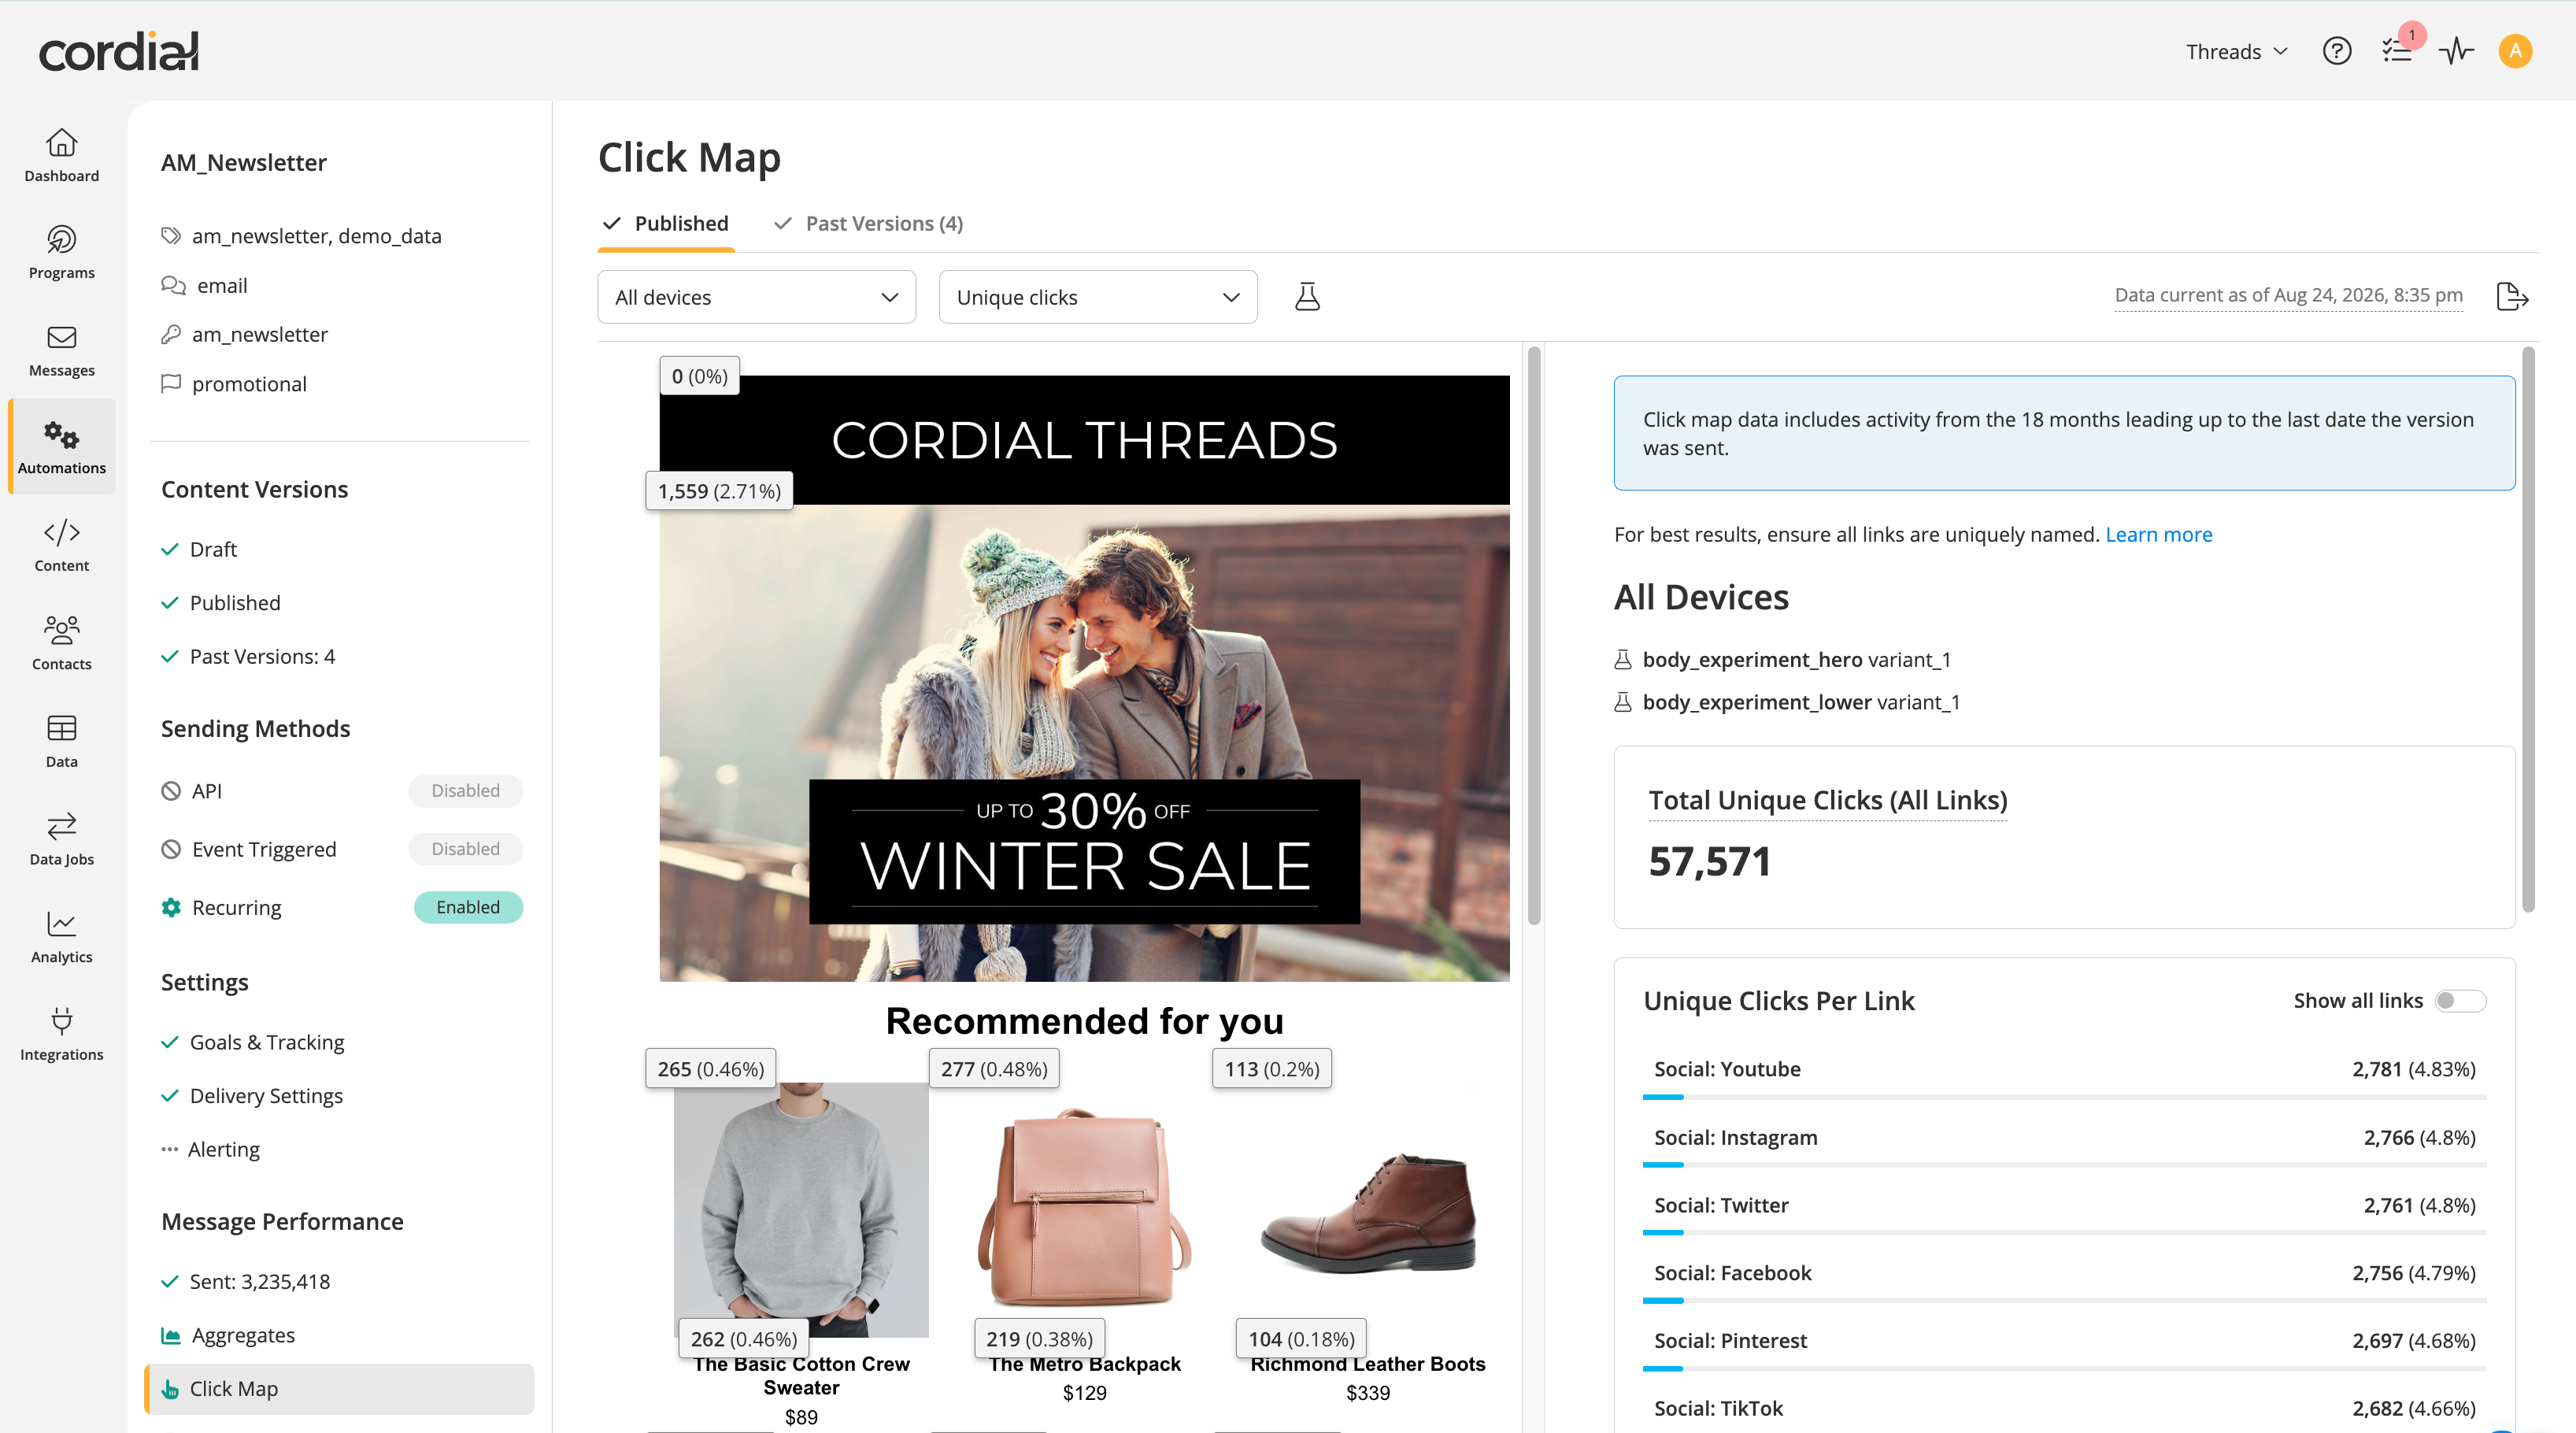
Task: Open the user avatar A menu
Action: click(2515, 51)
